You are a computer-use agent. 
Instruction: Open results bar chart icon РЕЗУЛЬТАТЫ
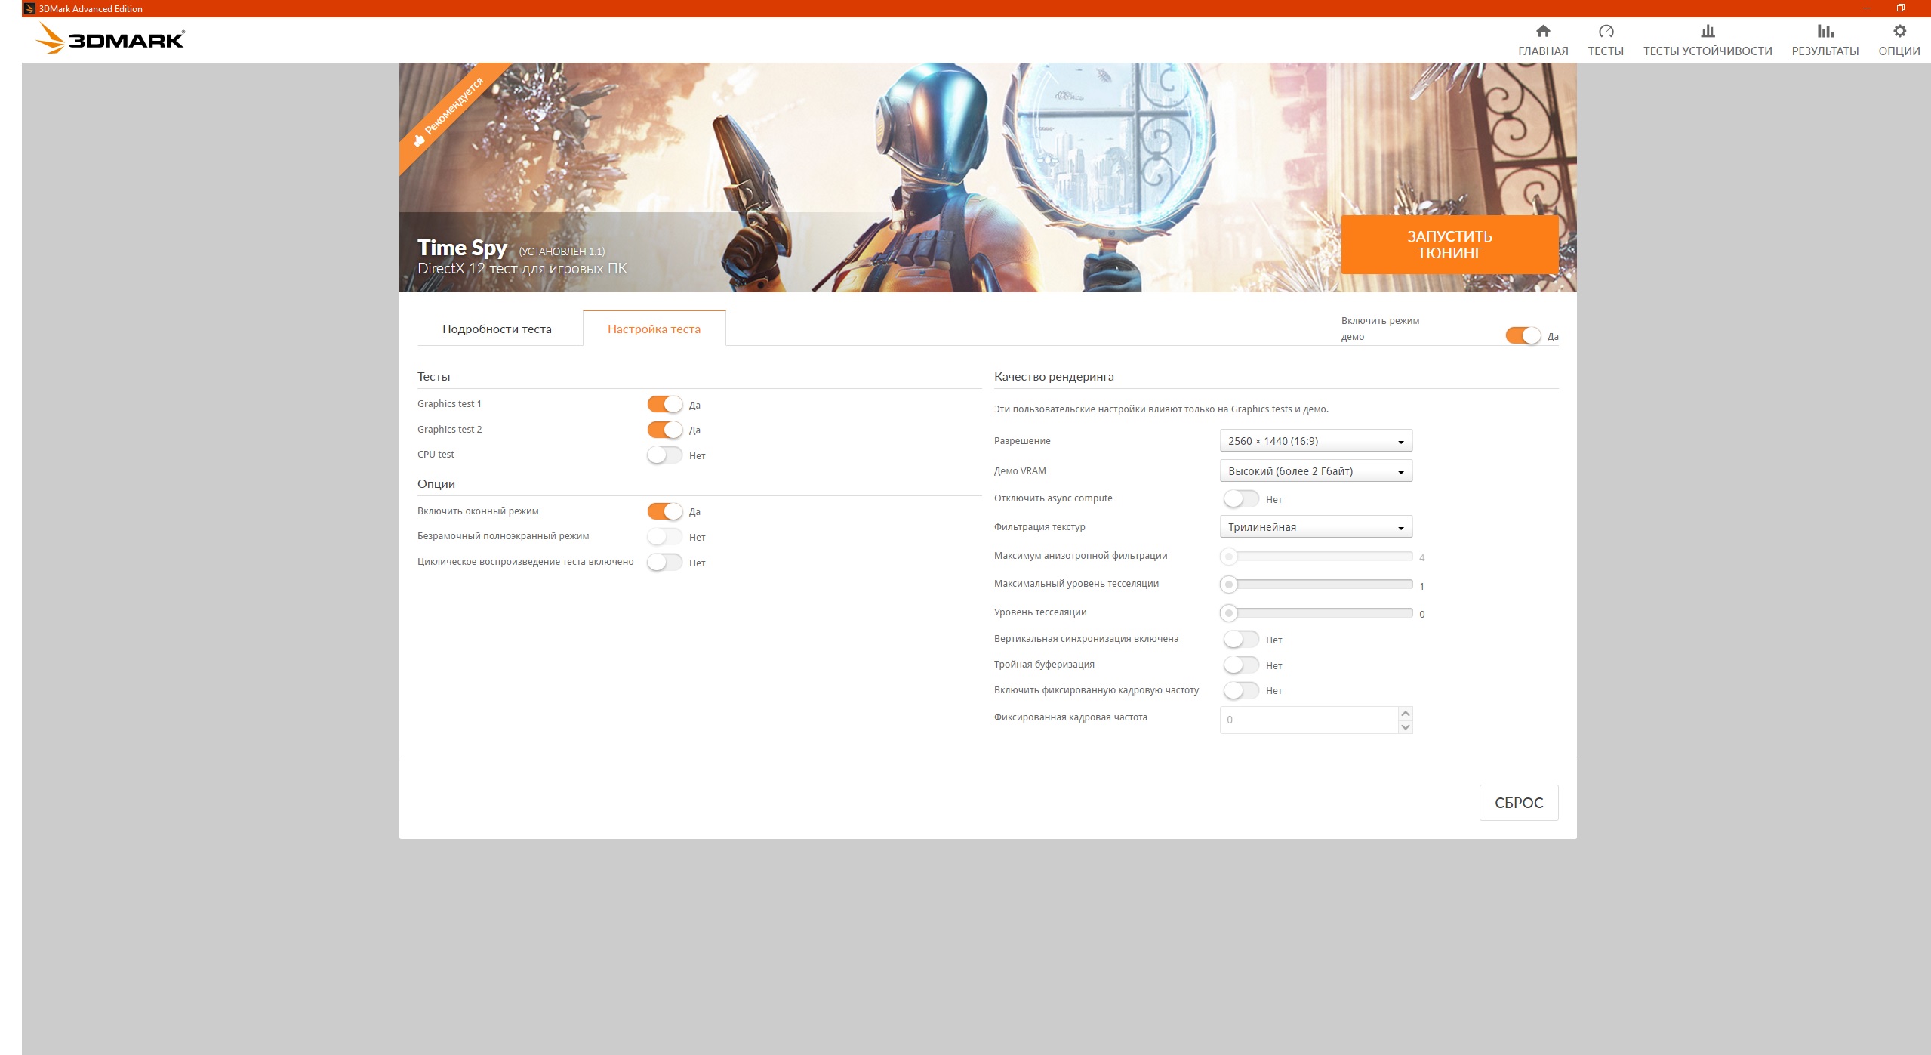tap(1825, 32)
